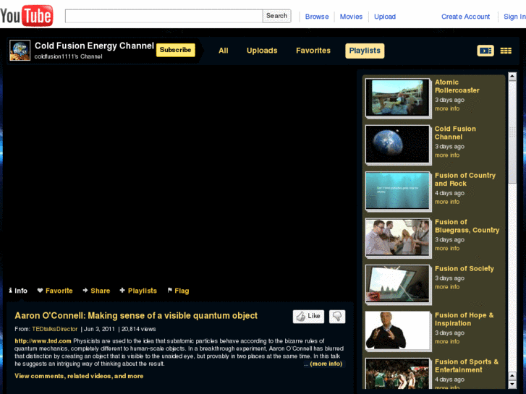Subscribe to Cold Fusion Energy Channel
526x394 pixels.
tap(175, 50)
